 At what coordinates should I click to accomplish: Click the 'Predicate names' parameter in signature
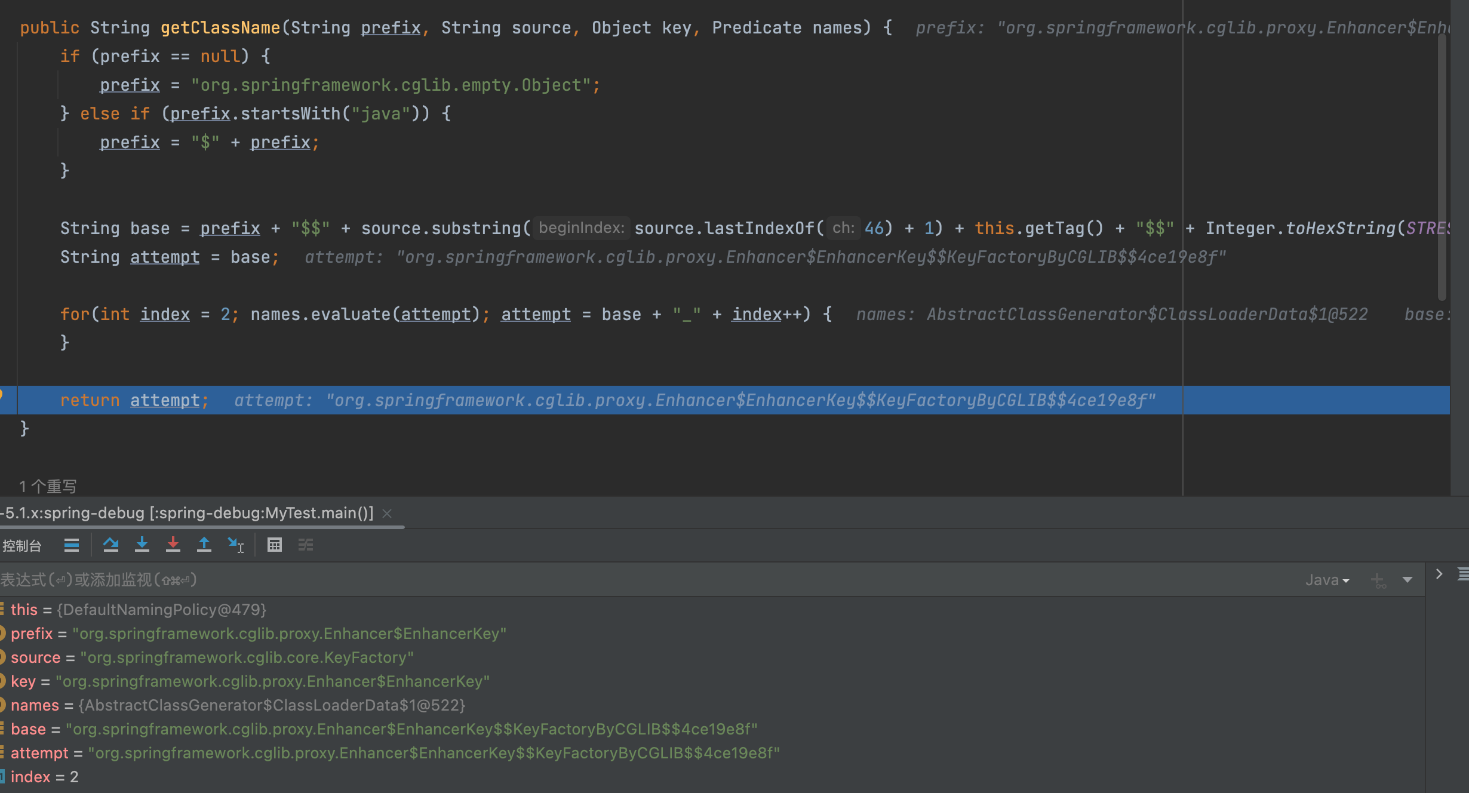[x=787, y=28]
